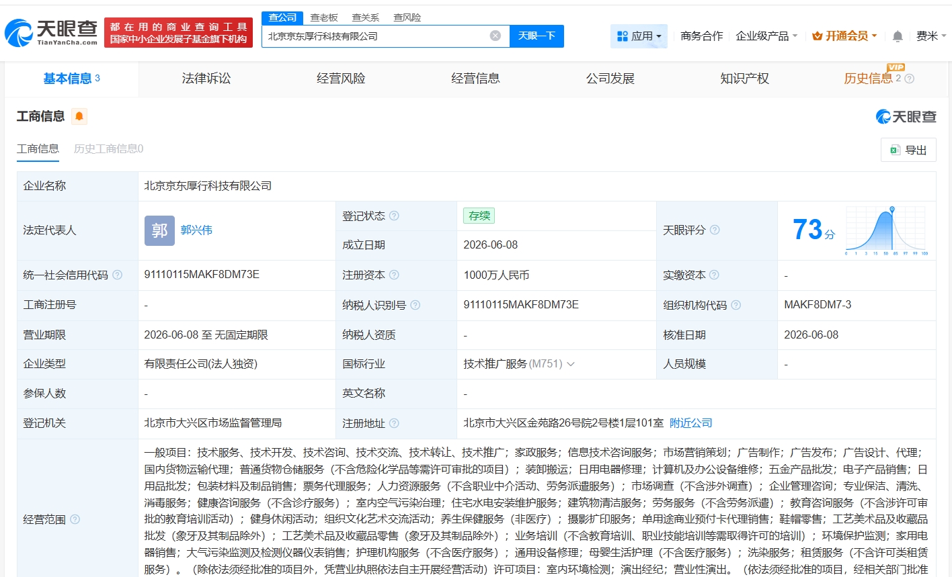Click registered capital 1000万人民币
Viewport: 952px width, 577px height.
496,275
